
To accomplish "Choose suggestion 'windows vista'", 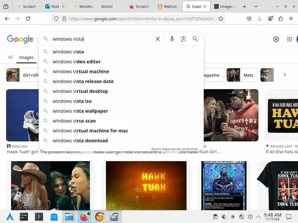I will click(x=122, y=52).
